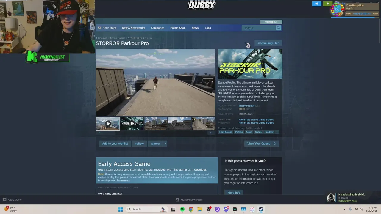Click Mostly Positive recent reviews link
This screenshot has width=381, height=214.
(246, 106)
